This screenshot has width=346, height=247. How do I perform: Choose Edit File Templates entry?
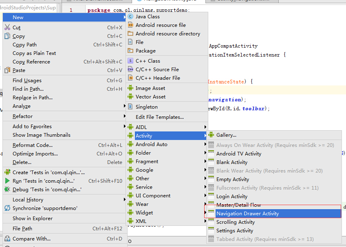pyautogui.click(x=167, y=117)
